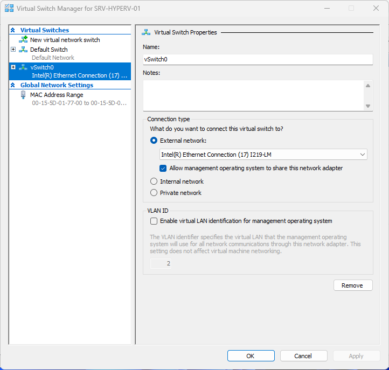The height and width of the screenshot is (370, 389).
Task: Enable virtual LAN identification checkbox
Action: (154, 221)
